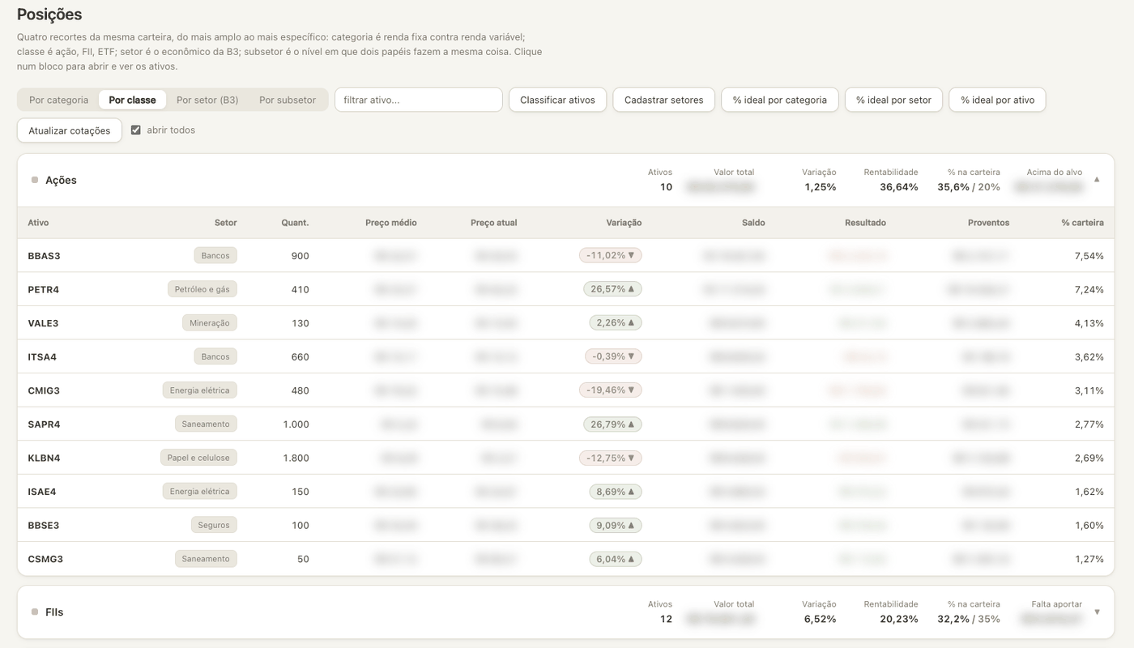Click the Ativo column header
The image size is (1134, 648).
[38, 223]
